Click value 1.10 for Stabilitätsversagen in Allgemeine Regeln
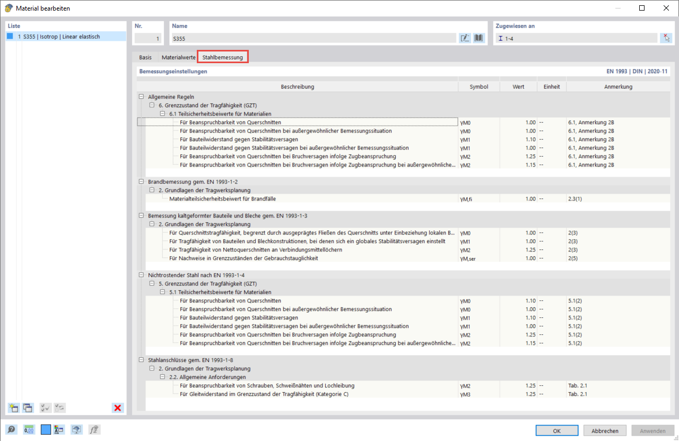This screenshot has height=441, width=679. 518,140
